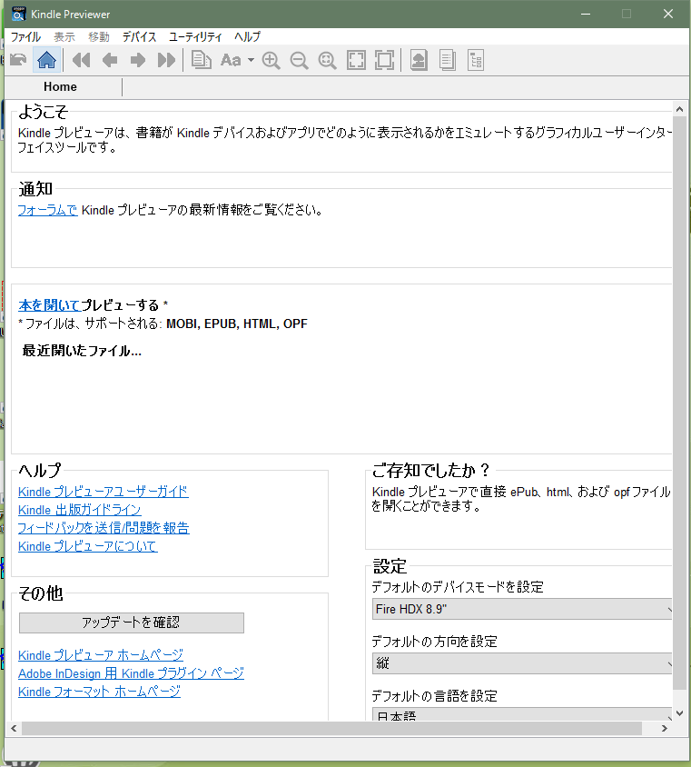The height and width of the screenshot is (767, 691).
Task: Click the zoom in magnifier icon
Action: coord(271,60)
